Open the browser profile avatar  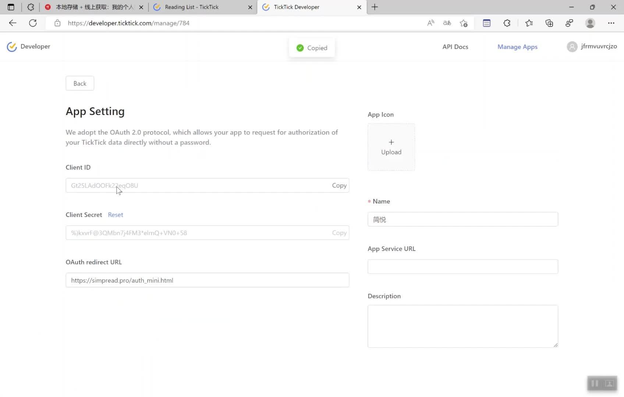590,23
